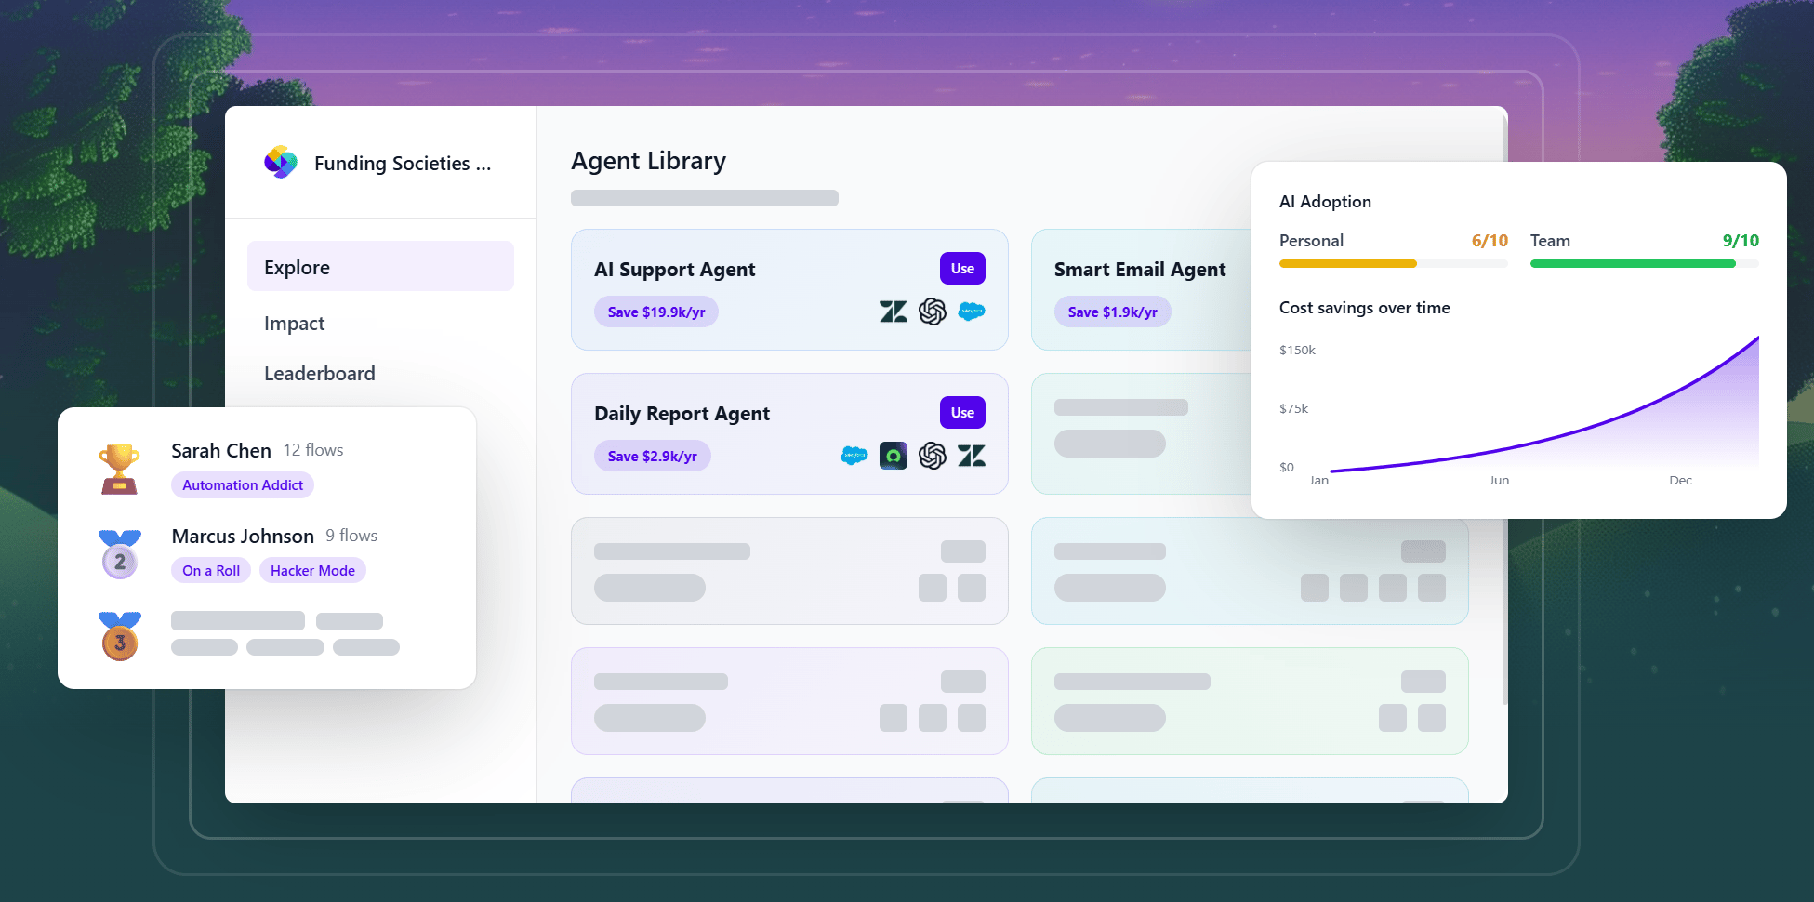
Task: Click the OpenAI icon on AI Support Agent card
Action: click(x=933, y=312)
